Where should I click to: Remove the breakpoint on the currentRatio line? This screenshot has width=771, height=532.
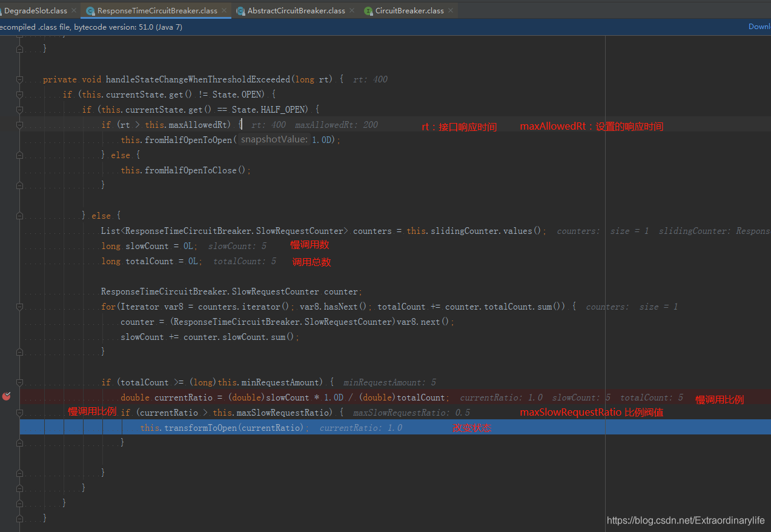pyautogui.click(x=7, y=396)
